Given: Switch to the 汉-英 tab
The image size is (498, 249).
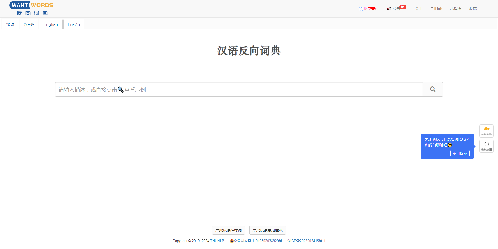Looking at the screenshot, I should 29,24.
